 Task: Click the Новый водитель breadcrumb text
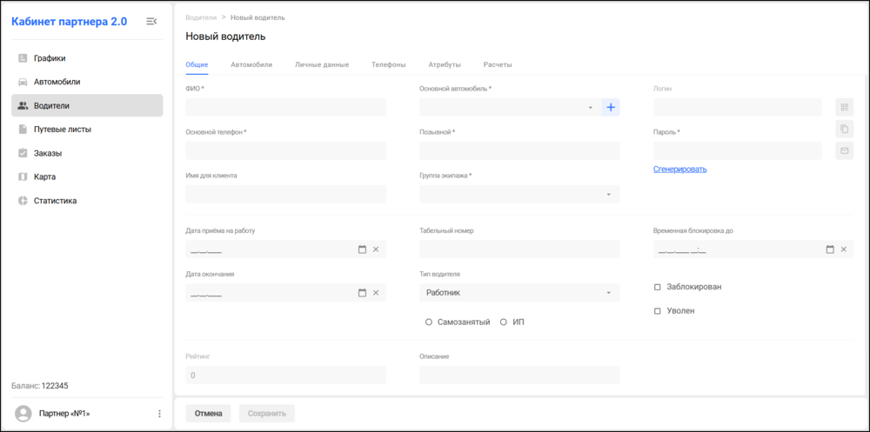pos(258,17)
